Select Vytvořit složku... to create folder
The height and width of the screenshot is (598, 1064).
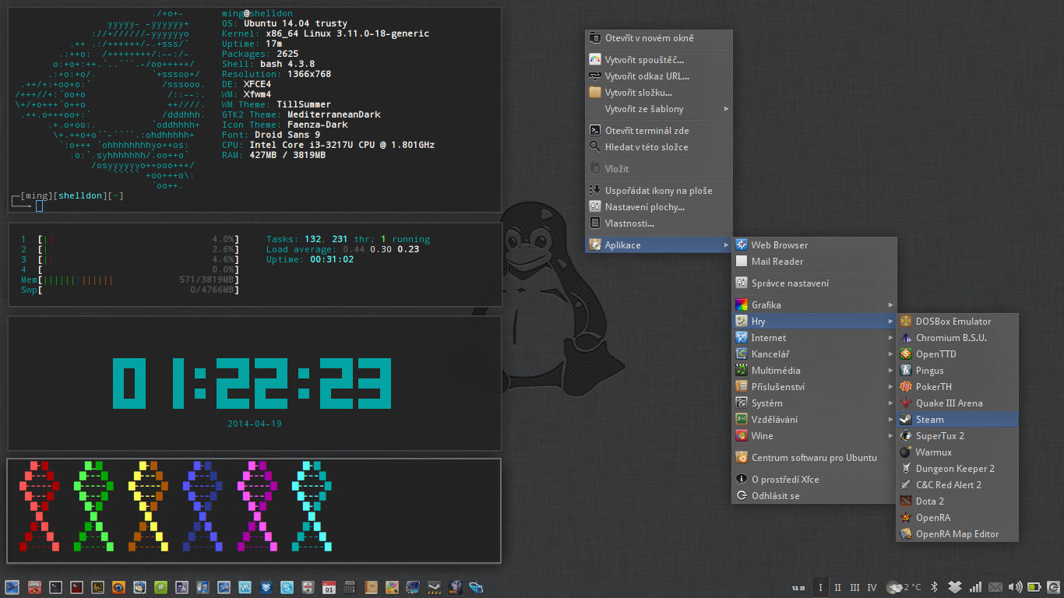click(659, 92)
